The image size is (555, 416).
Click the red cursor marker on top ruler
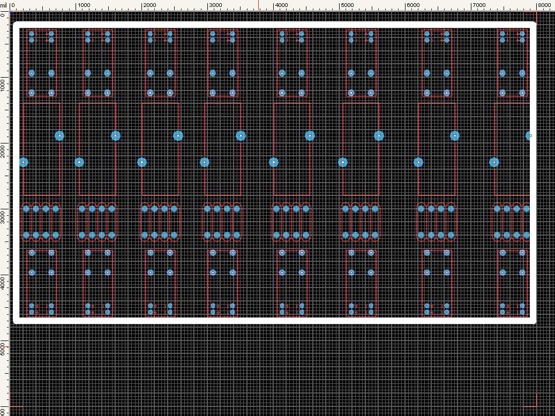(x=259, y=5)
